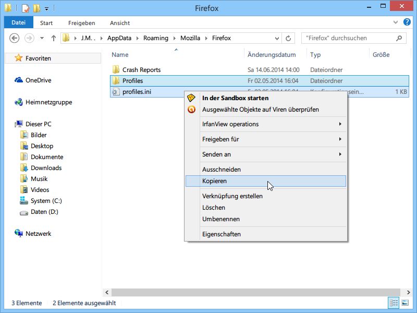Expand the ribbon with the chevron
417x313 pixels.
point(396,22)
